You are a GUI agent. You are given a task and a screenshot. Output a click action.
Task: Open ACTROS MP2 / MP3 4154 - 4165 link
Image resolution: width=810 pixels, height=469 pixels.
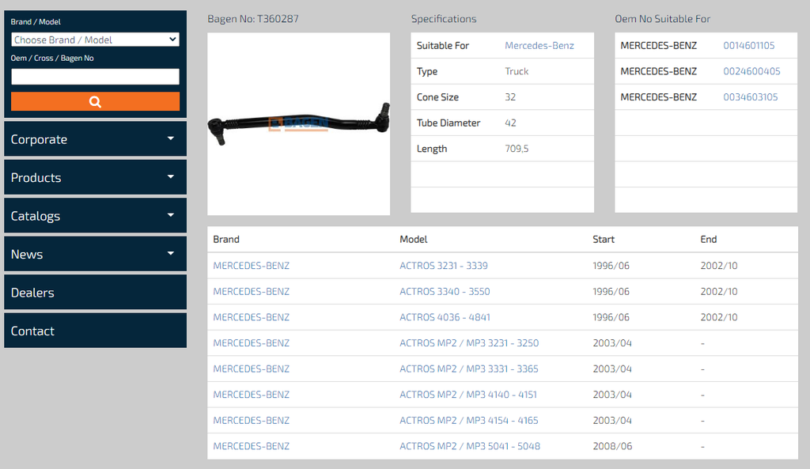468,421
